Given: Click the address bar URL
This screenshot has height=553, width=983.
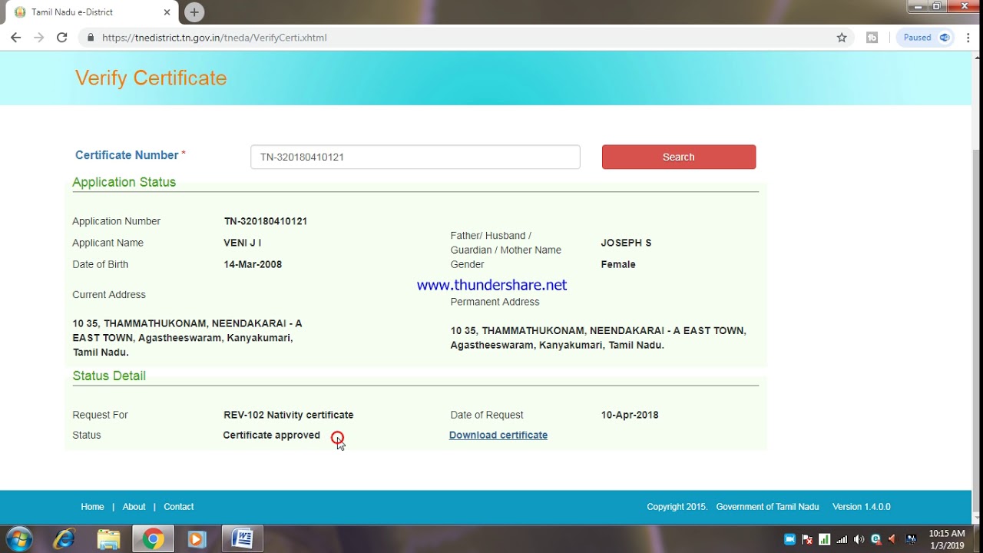Looking at the screenshot, I should pyautogui.click(x=214, y=37).
